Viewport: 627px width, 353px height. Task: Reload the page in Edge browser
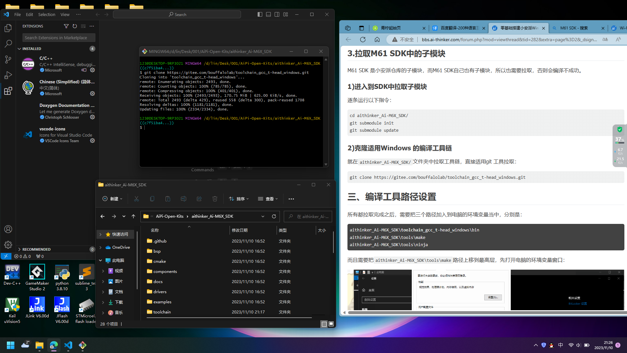pyautogui.click(x=363, y=40)
